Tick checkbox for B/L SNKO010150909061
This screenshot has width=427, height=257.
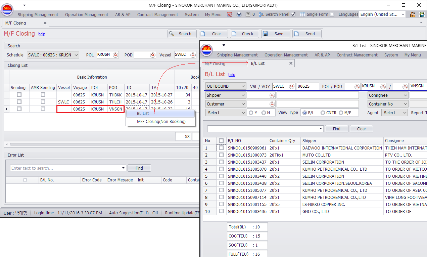click(221, 148)
